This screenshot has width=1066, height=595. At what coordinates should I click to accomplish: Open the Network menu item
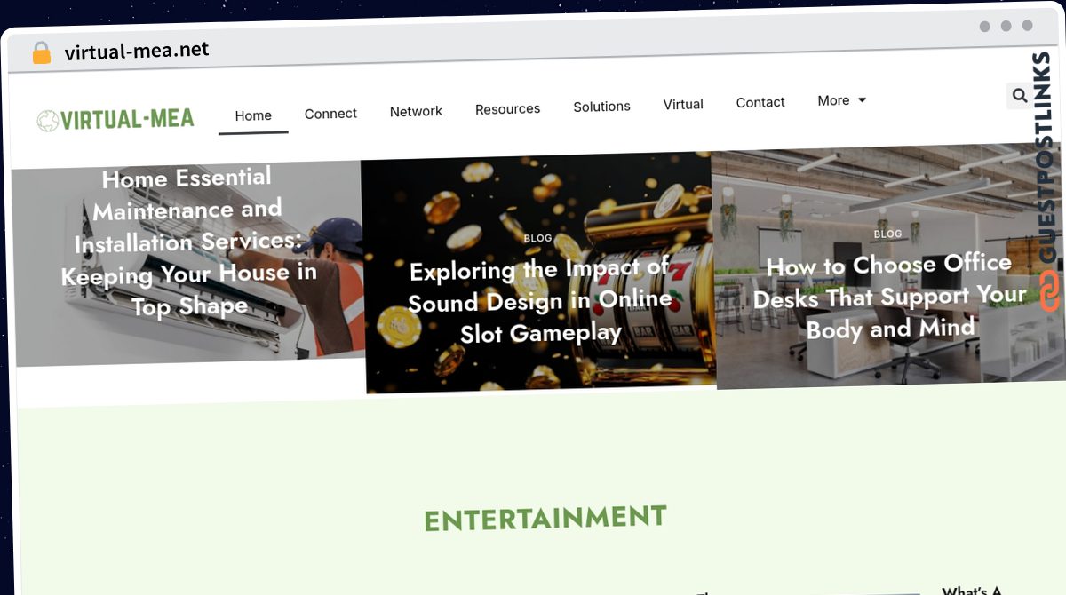coord(416,111)
